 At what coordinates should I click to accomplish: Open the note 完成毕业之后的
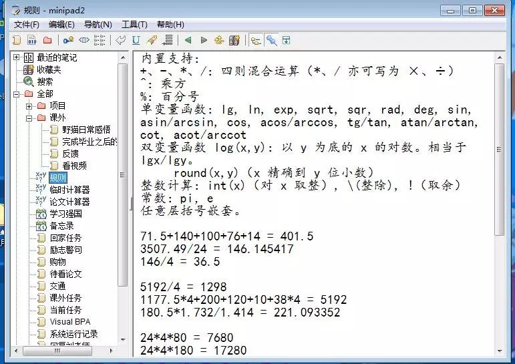pyautogui.click(x=90, y=142)
